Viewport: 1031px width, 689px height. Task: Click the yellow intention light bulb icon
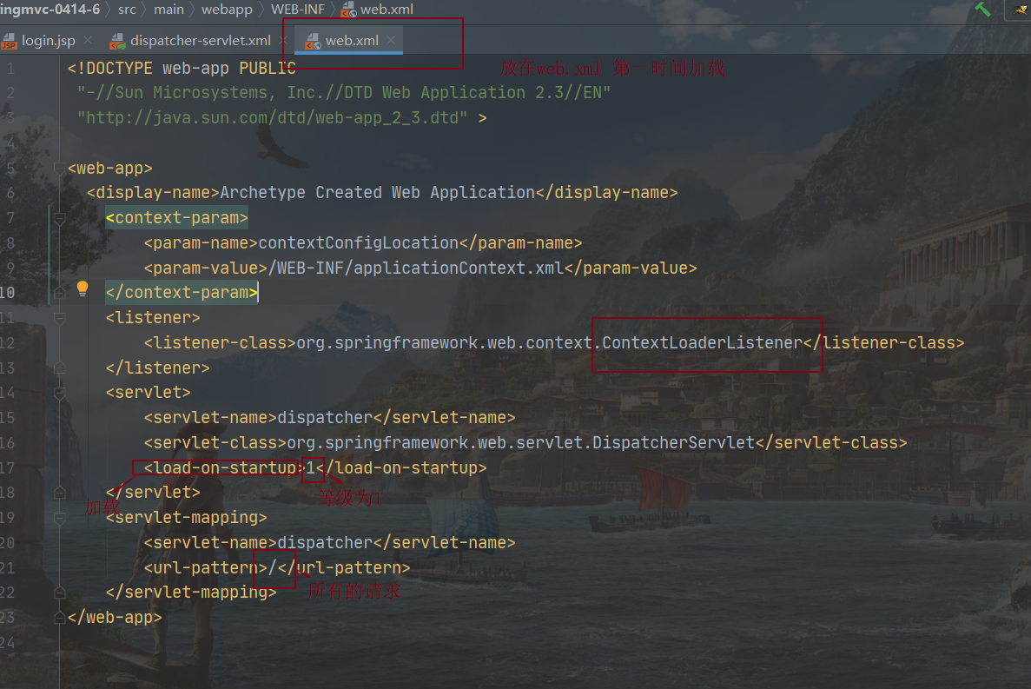pyautogui.click(x=83, y=288)
